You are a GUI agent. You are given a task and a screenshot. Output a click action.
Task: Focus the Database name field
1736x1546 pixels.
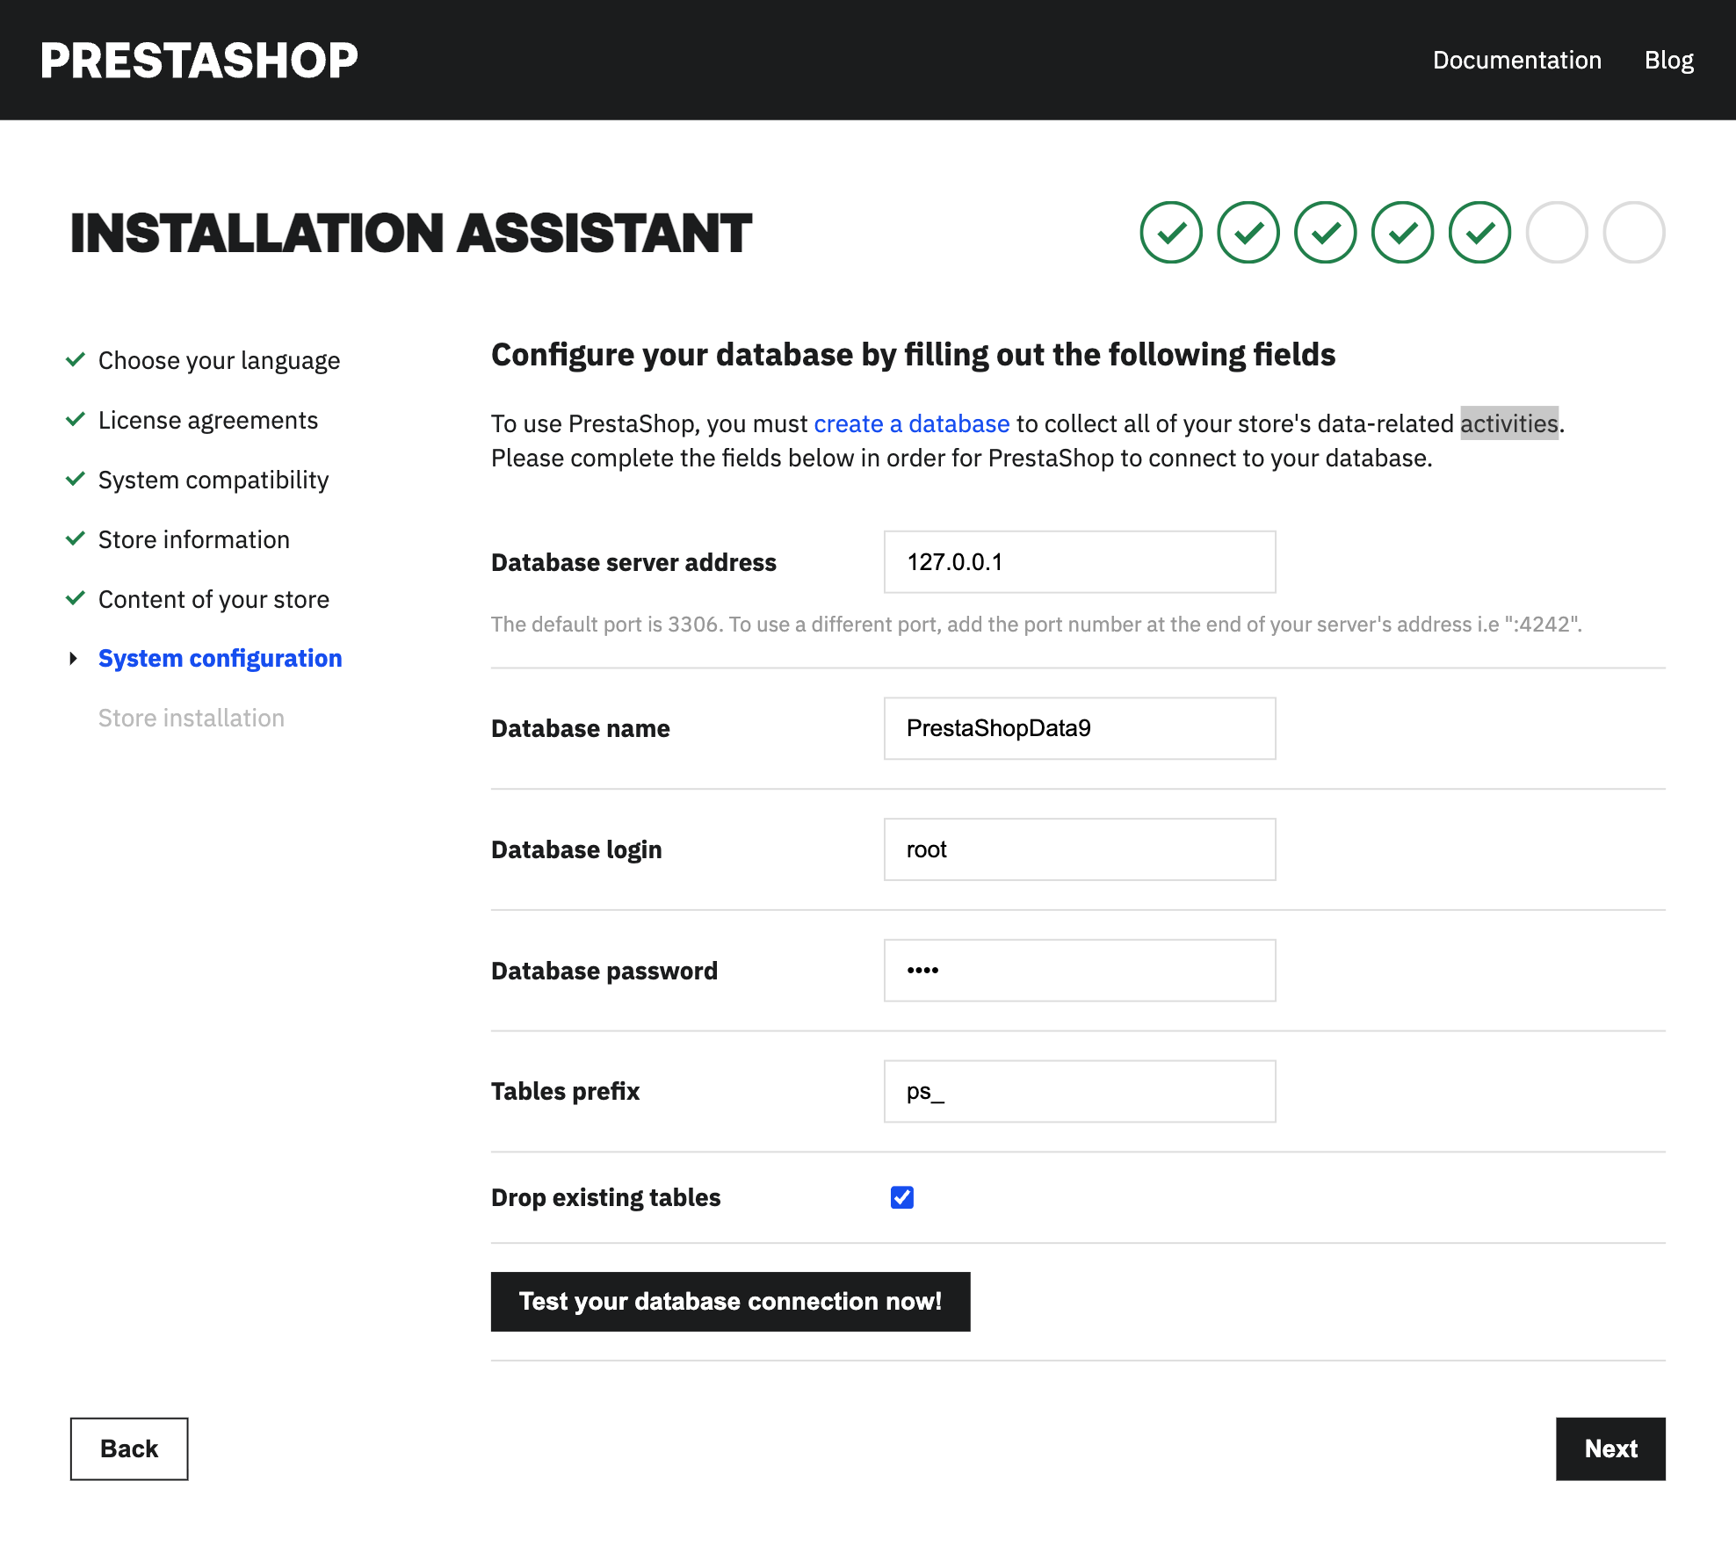coord(1080,728)
